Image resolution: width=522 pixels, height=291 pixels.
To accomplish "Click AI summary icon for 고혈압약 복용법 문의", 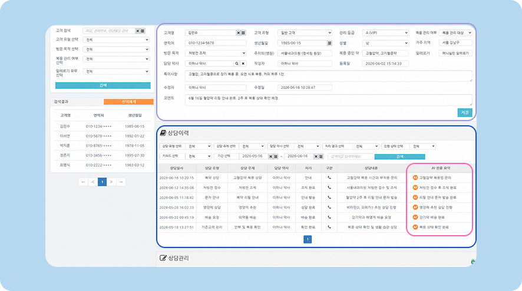I will coord(415,178).
